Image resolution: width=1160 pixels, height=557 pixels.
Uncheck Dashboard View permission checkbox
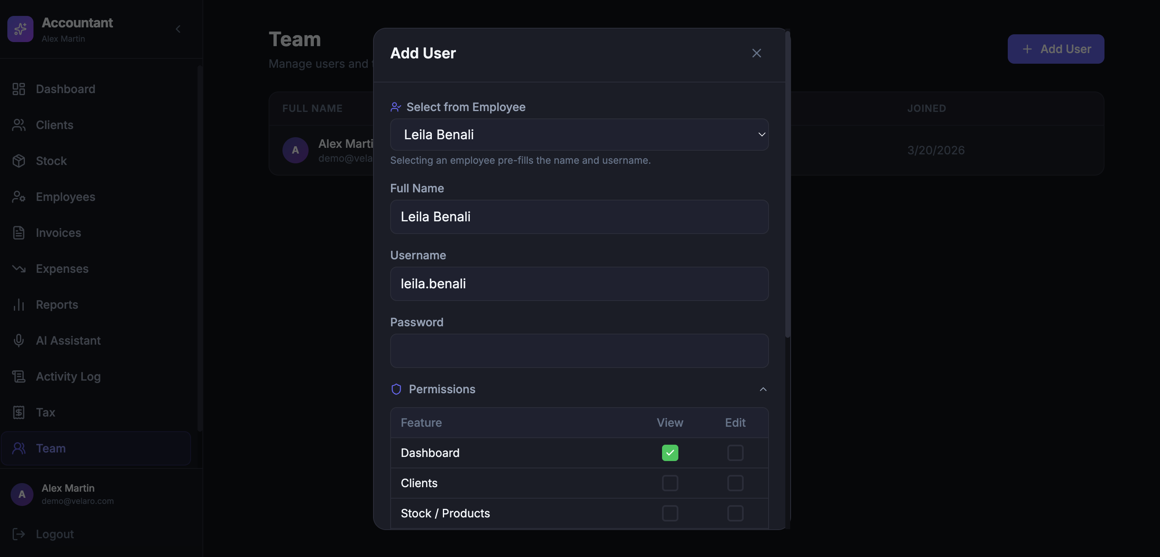click(x=670, y=452)
